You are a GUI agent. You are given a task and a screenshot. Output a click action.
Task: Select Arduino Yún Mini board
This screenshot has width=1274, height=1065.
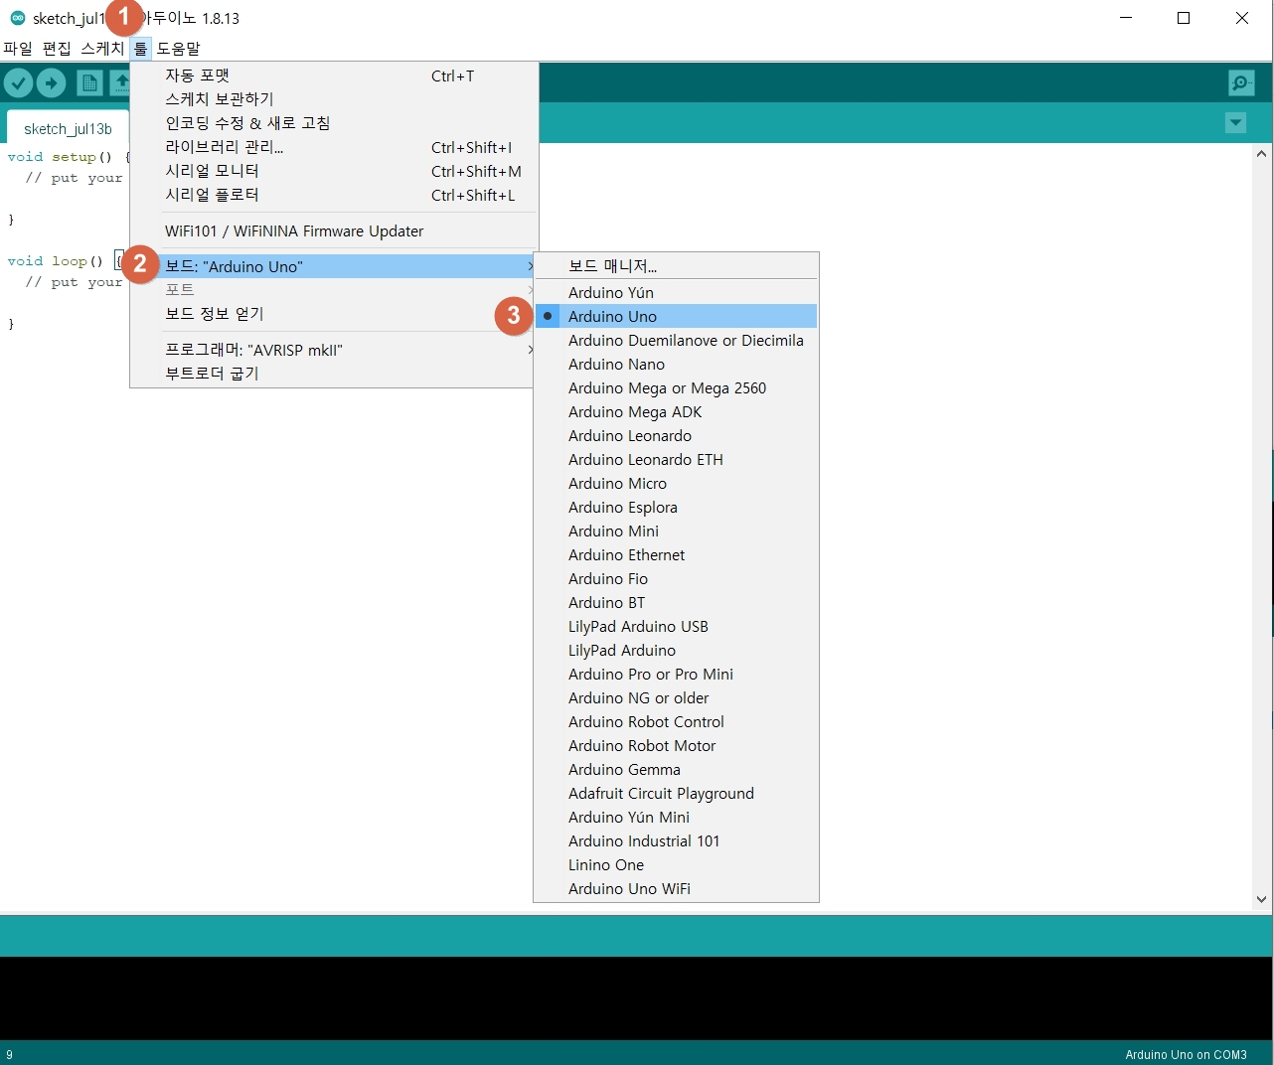(676, 817)
